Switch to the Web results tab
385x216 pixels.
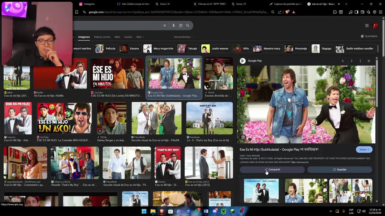[117, 37]
